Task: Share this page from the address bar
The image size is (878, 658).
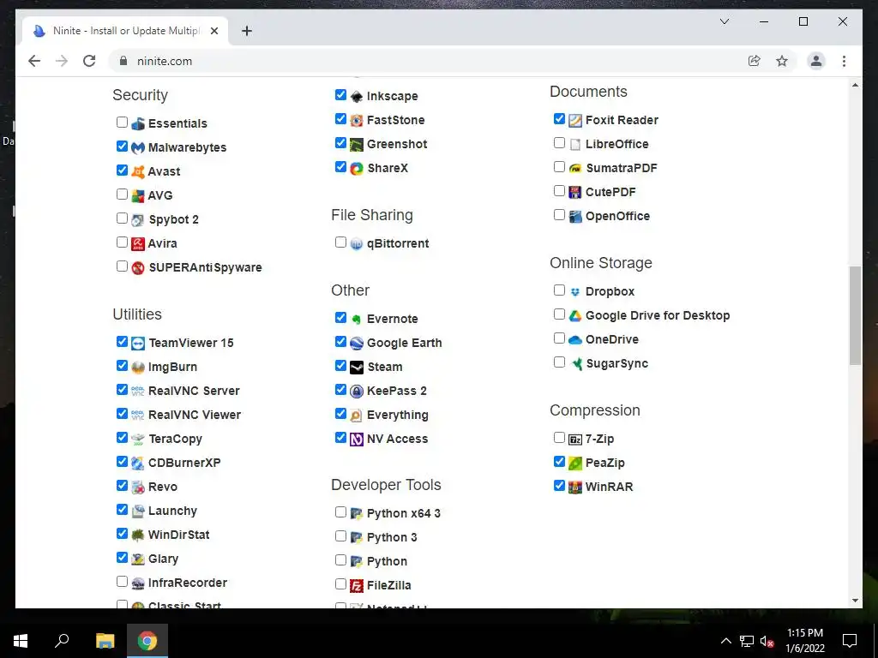Action: pyautogui.click(x=755, y=61)
